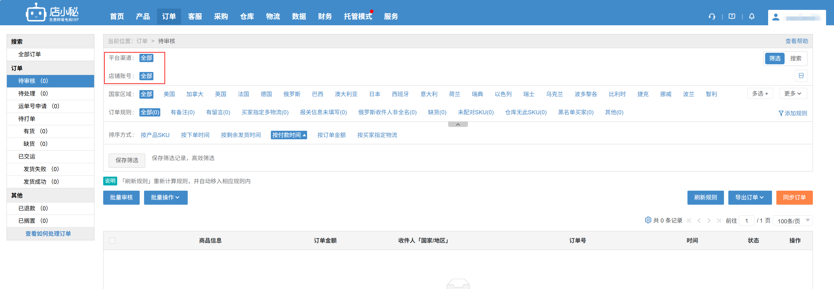Tick the select-all orders checkbox
Viewport: 834px width, 289px height.
[112, 240]
